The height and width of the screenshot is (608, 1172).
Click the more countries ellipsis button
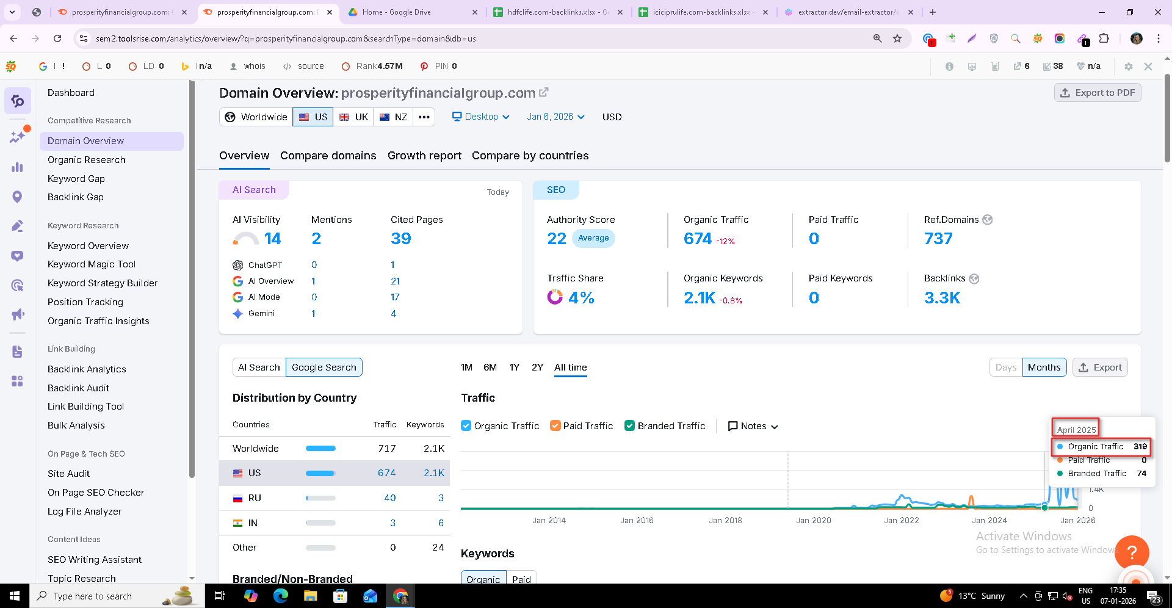(424, 117)
